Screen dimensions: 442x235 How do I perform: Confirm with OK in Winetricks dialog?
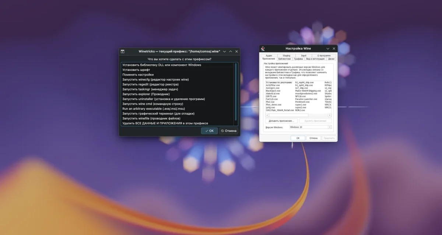click(209, 131)
